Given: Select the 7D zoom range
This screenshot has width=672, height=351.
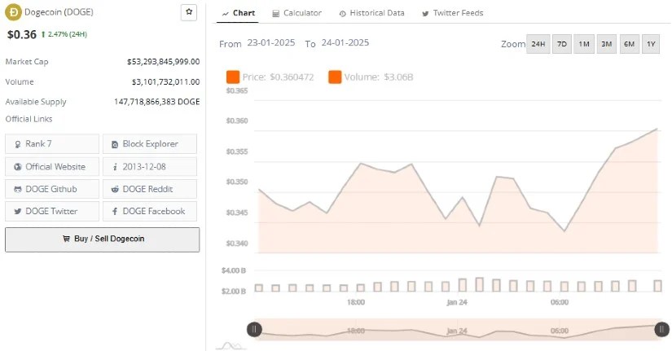Looking at the screenshot, I should (561, 45).
